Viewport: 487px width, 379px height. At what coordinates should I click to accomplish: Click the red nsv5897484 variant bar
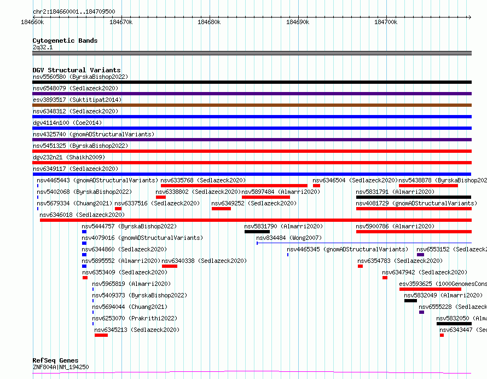point(266,197)
